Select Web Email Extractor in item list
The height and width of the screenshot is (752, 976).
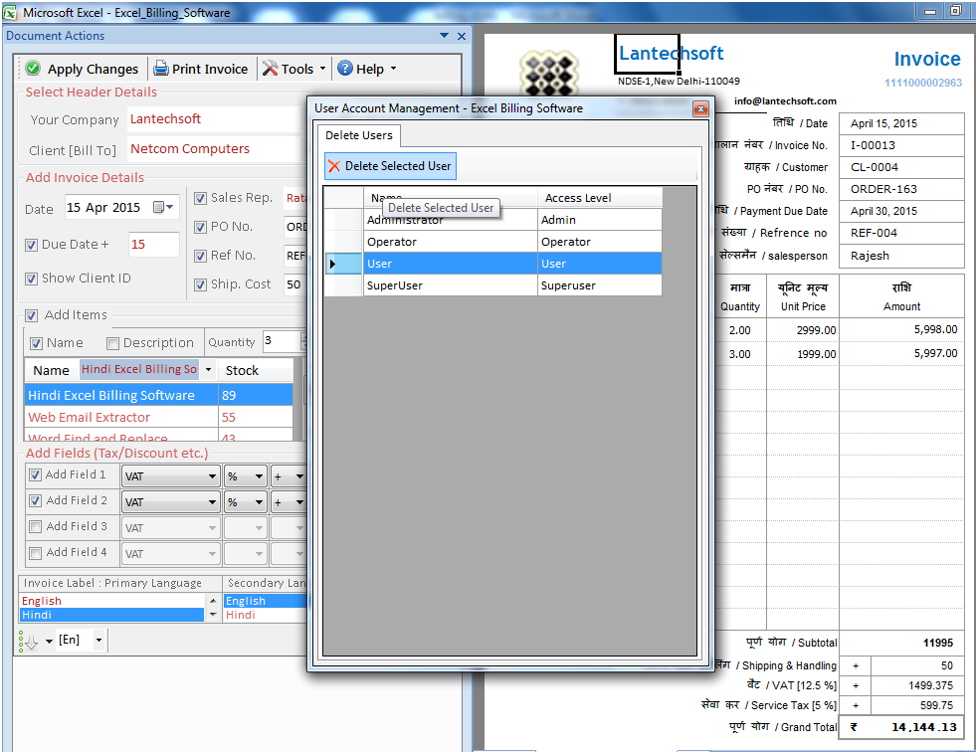[x=159, y=417]
